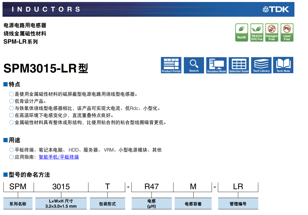Click the 低背设计产品 feature line
Image resolution: width=308 pixels, height=215 pixels.
[x=31, y=101]
